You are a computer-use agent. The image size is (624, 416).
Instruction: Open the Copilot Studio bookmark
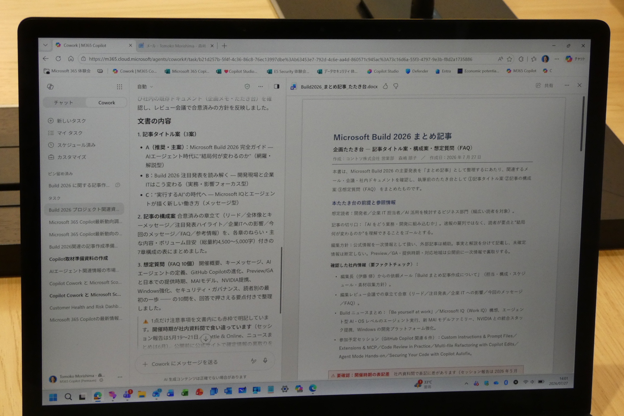(x=383, y=71)
